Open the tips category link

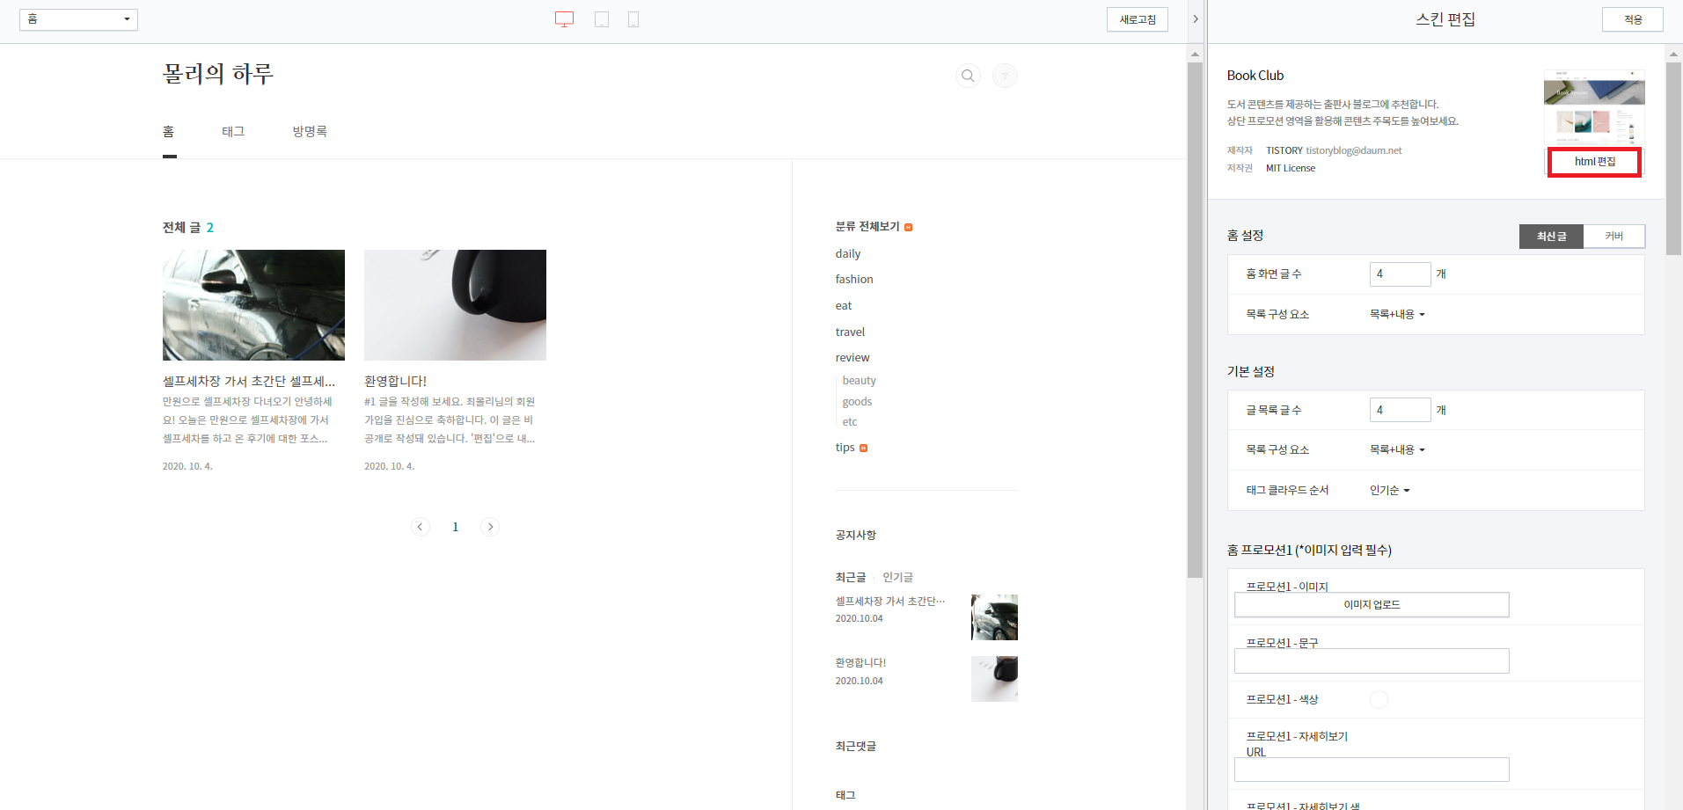pyautogui.click(x=845, y=448)
